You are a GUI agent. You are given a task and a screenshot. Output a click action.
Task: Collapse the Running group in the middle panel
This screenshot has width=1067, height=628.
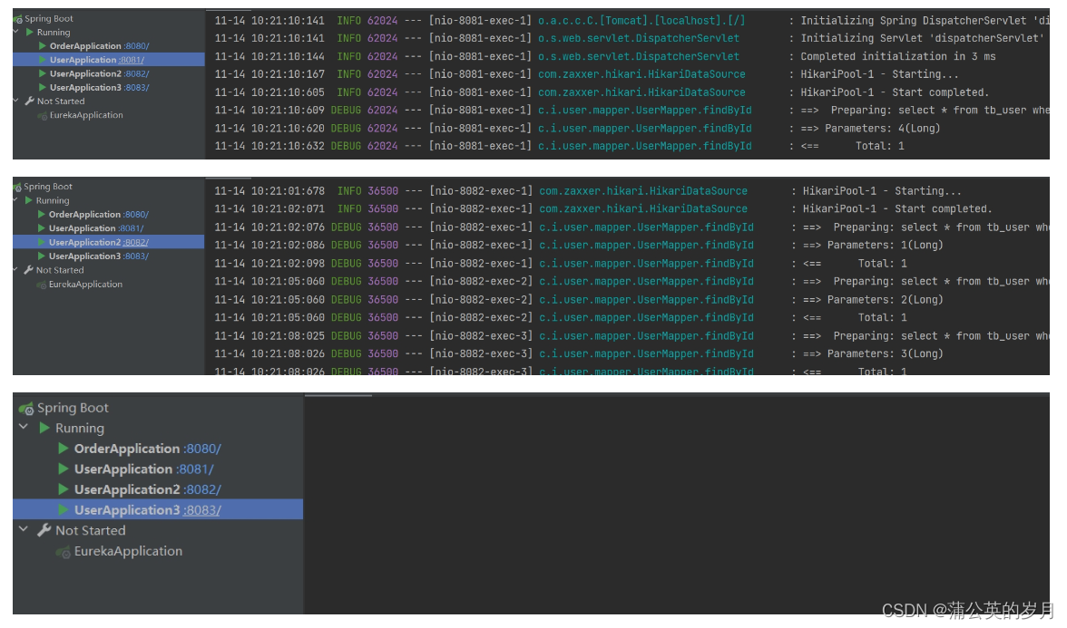(x=15, y=200)
